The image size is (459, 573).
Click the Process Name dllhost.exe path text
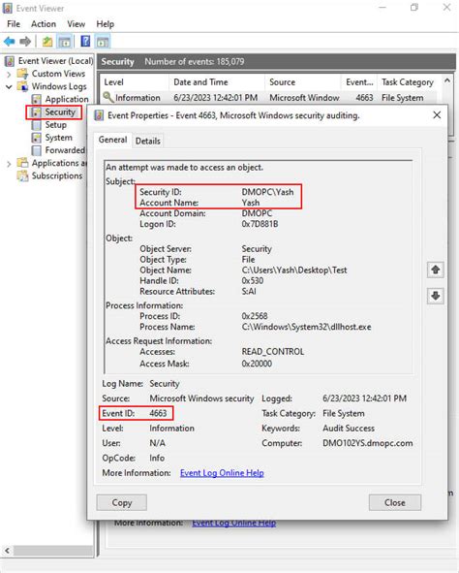tap(306, 327)
